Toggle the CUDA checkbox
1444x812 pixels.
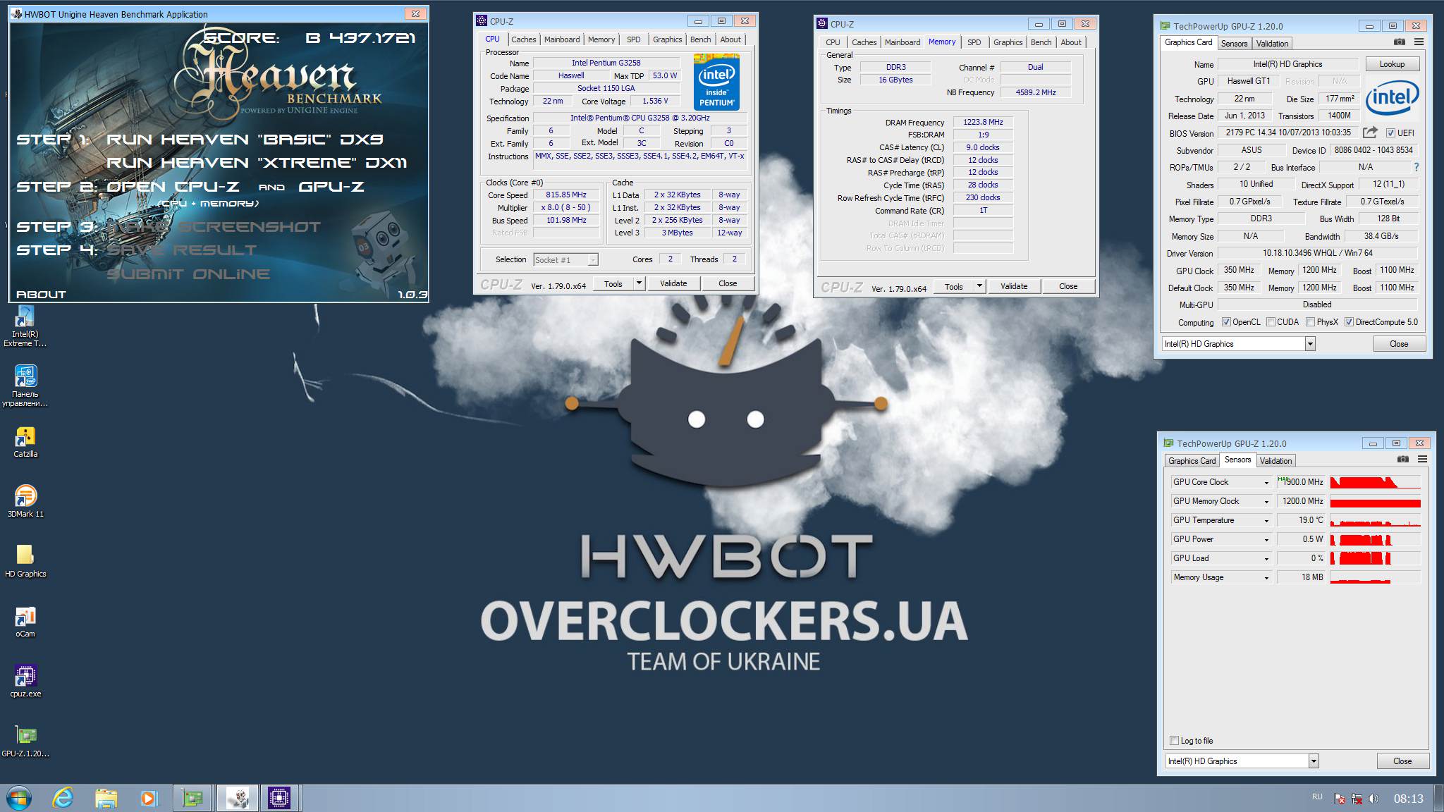pyautogui.click(x=1271, y=322)
